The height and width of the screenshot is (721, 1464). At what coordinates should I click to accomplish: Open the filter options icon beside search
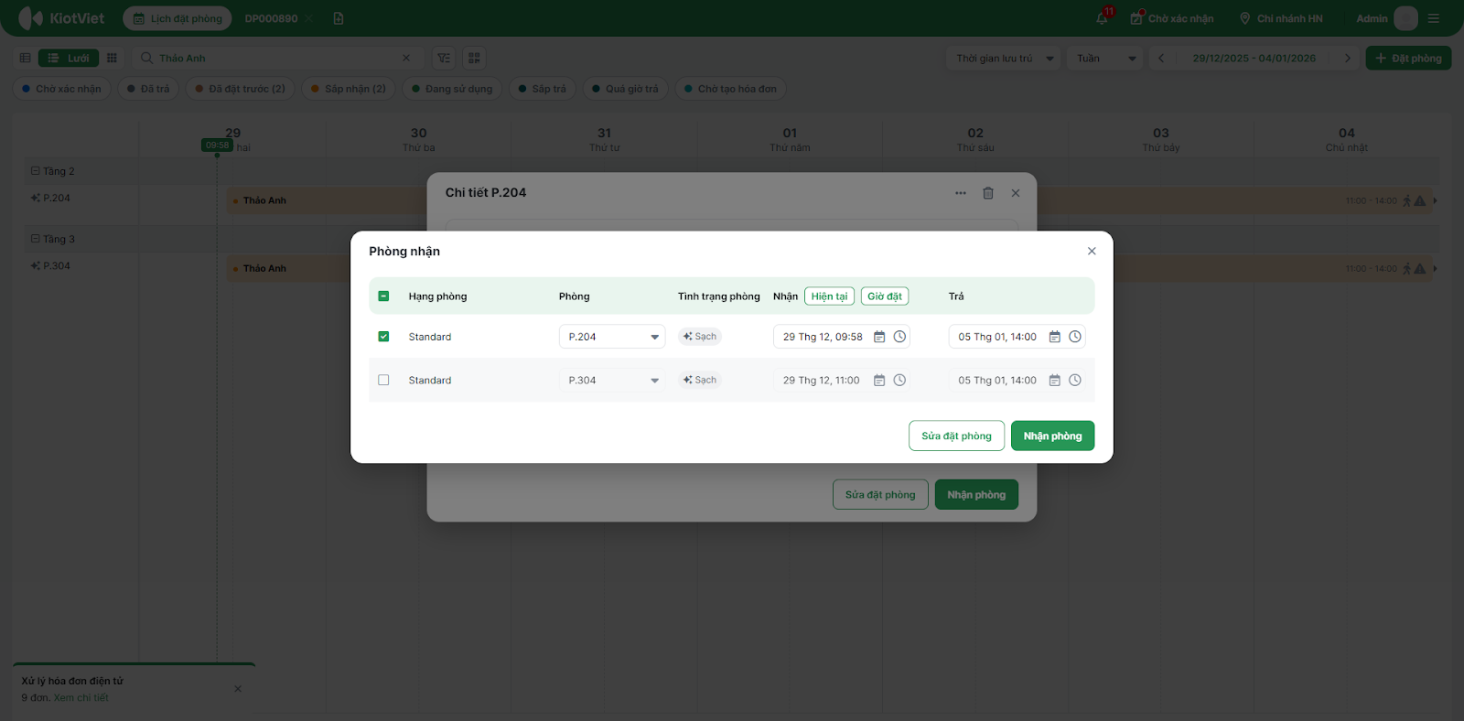coord(444,58)
